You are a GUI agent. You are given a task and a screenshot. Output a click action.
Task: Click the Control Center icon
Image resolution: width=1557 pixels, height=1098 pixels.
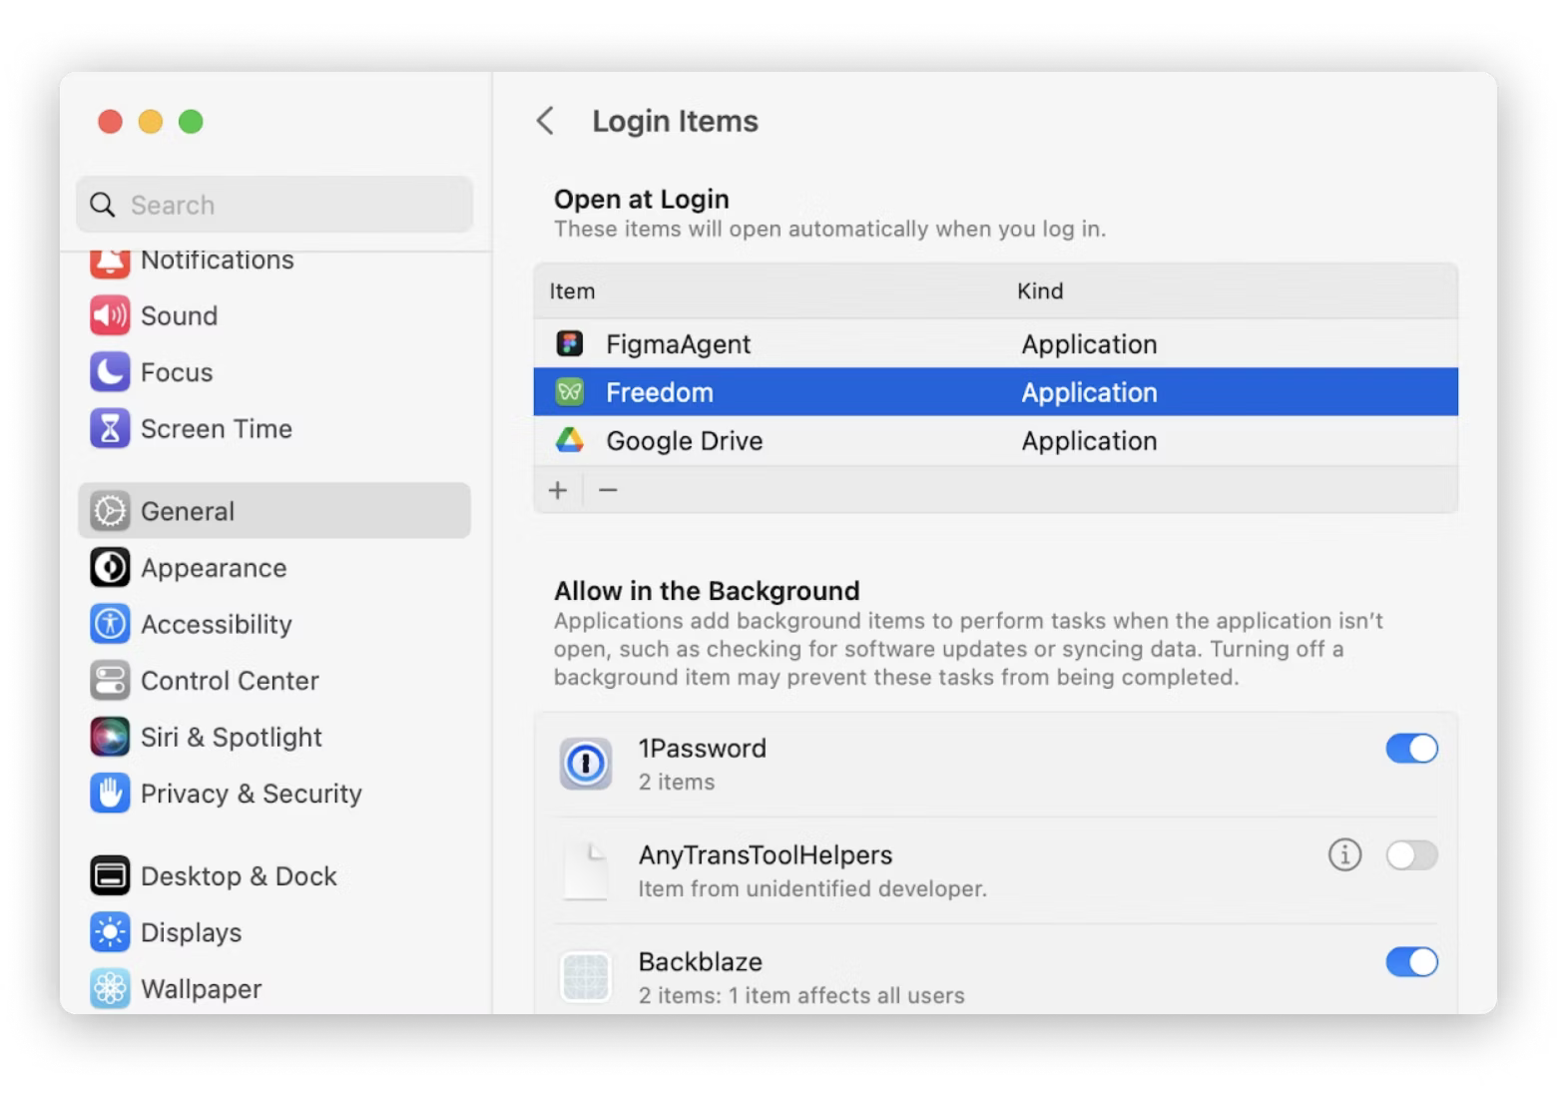click(110, 681)
